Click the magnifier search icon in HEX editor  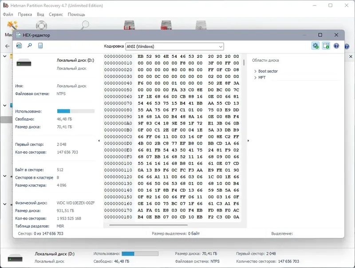[x=30, y=46]
